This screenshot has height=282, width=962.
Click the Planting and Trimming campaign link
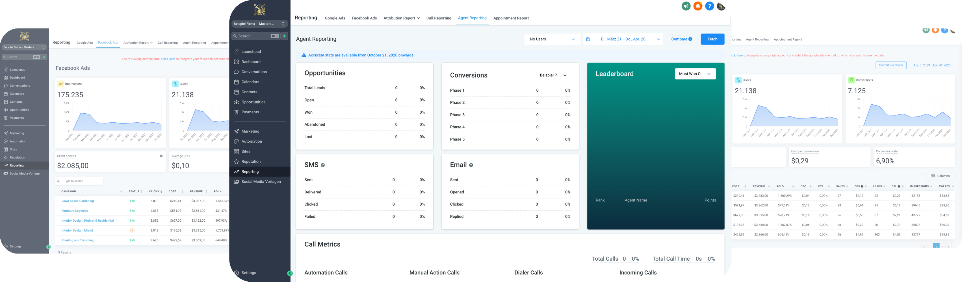click(77, 240)
